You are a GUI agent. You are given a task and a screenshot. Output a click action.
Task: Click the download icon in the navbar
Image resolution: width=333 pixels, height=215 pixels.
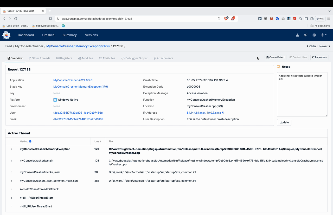click(x=297, y=35)
